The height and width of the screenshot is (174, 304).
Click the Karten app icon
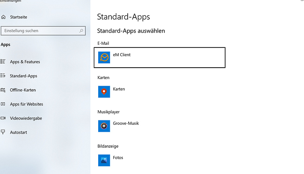[x=104, y=92]
